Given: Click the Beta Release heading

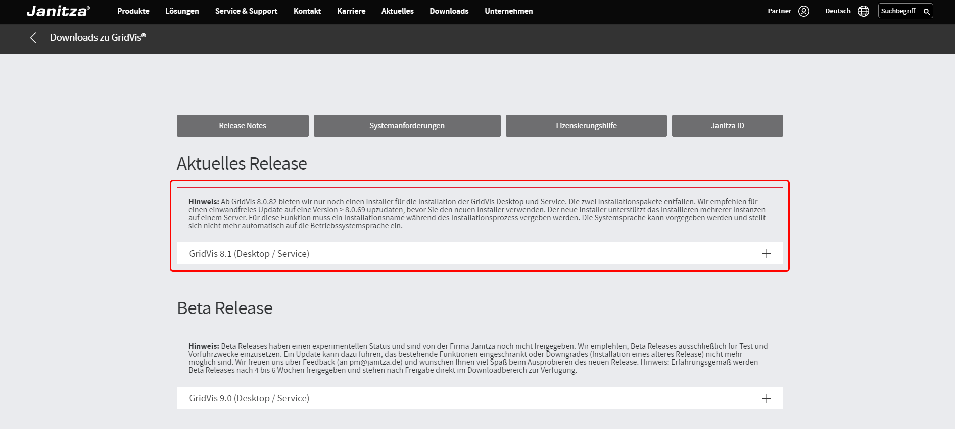Looking at the screenshot, I should point(225,308).
